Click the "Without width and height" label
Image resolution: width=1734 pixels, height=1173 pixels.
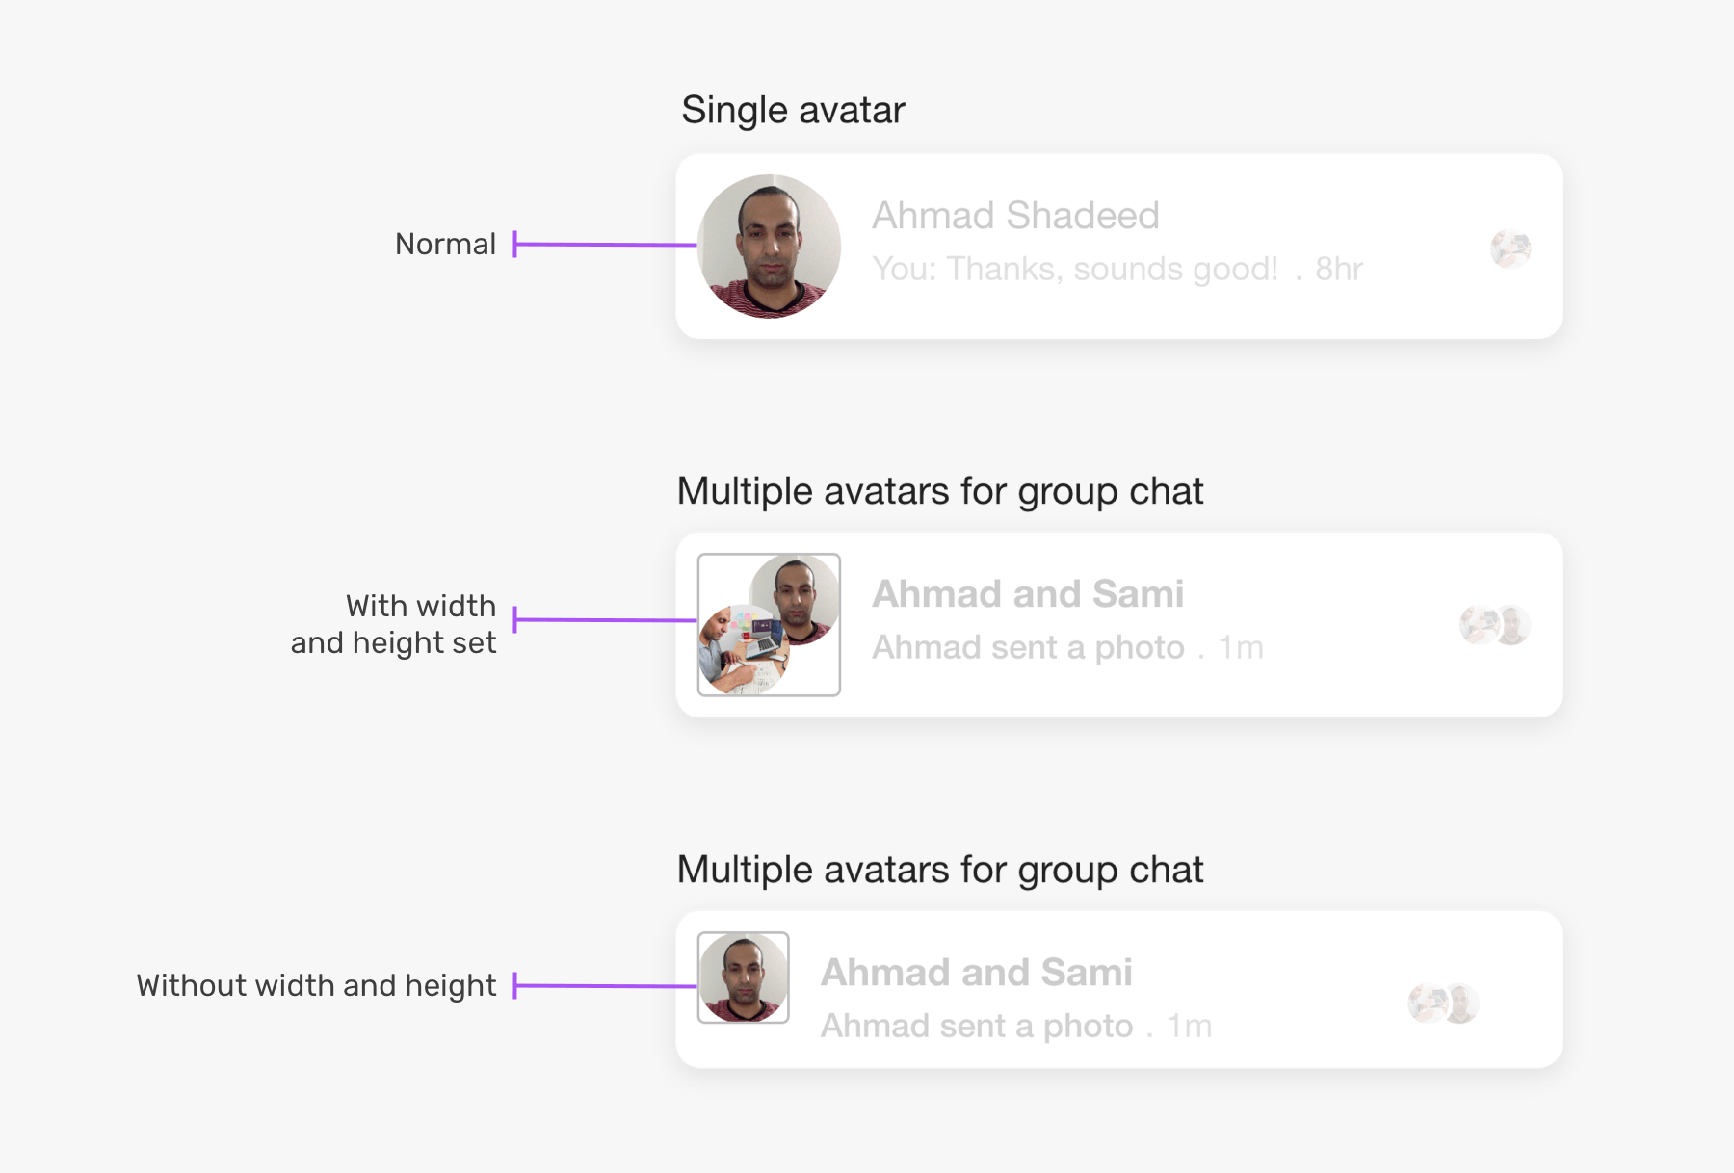click(316, 985)
